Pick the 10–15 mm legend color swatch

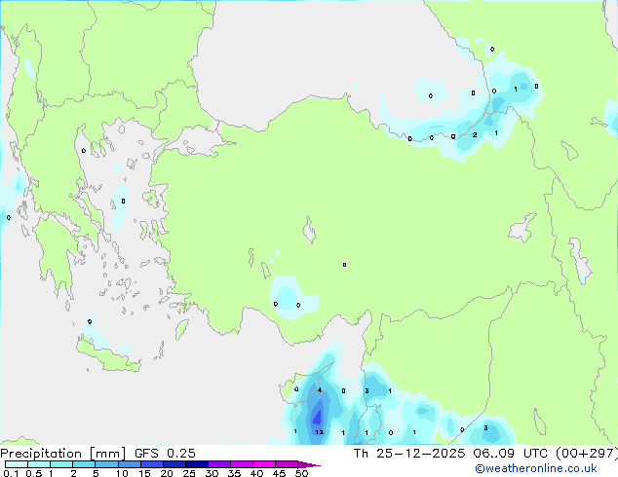130,464
